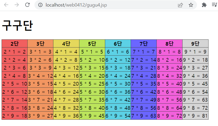
Task: Share this page icon
Action: point(180,5)
